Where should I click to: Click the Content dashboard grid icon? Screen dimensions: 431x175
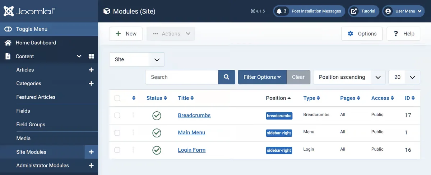pyautogui.click(x=91, y=56)
